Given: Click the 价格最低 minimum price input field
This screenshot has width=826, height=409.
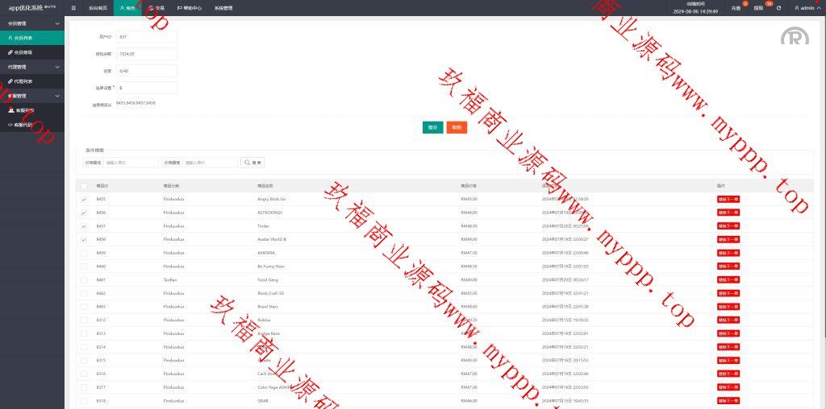Looking at the screenshot, I should [x=131, y=163].
